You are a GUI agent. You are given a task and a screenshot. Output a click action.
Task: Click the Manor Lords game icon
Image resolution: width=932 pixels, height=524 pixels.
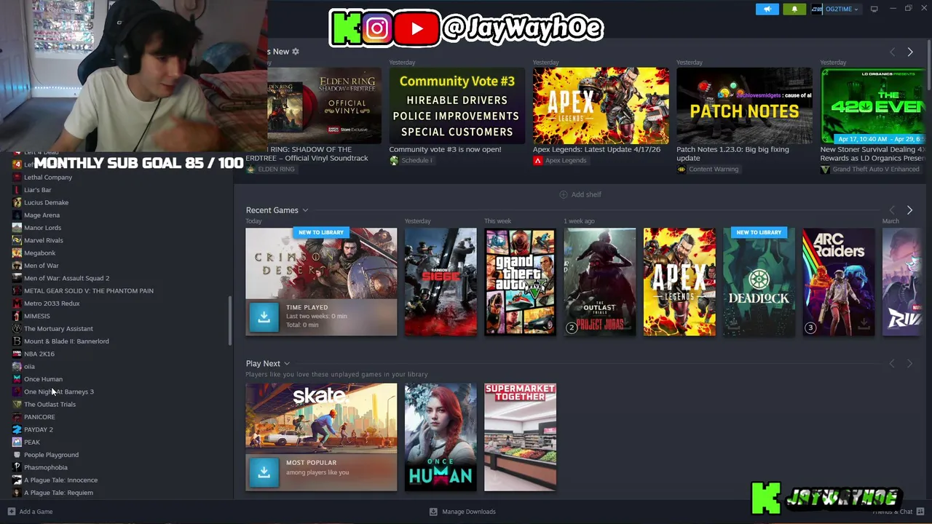click(x=17, y=228)
